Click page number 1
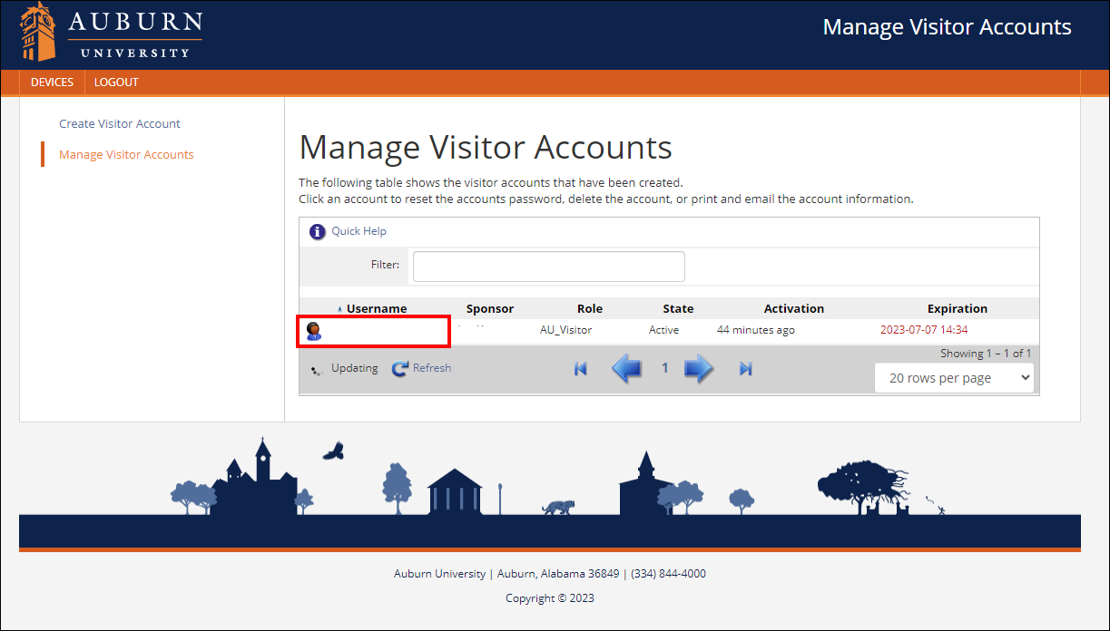The height and width of the screenshot is (631, 1110). click(664, 369)
